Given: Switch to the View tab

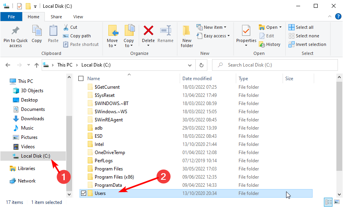Looking at the screenshot, I should 78,17.
